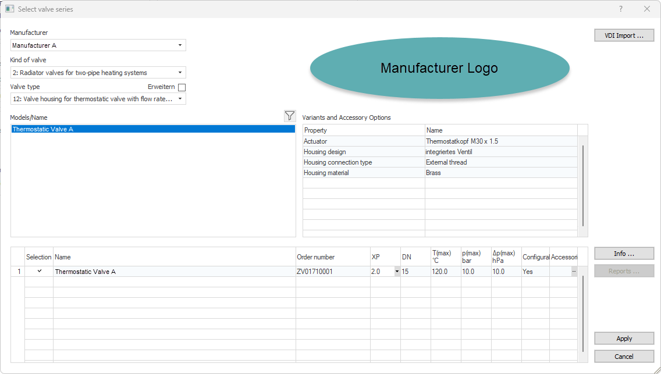Viewport: 661px width, 374px height.
Task: Select Thermostatic Valve A in Models list
Action: pos(153,129)
